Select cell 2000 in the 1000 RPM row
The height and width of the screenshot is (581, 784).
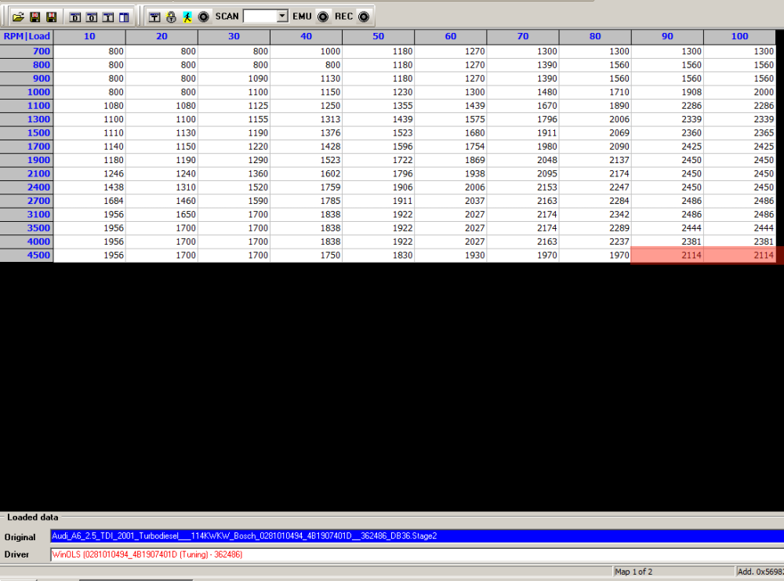[x=740, y=93]
